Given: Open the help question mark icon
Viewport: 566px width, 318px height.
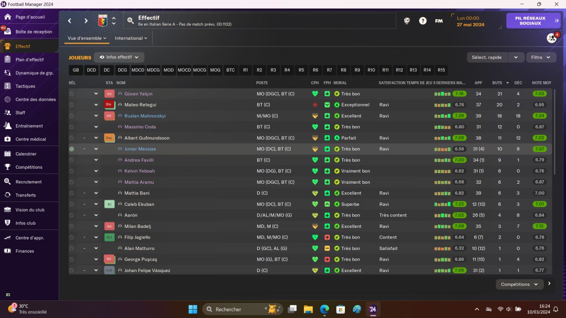Looking at the screenshot, I should tap(423, 21).
